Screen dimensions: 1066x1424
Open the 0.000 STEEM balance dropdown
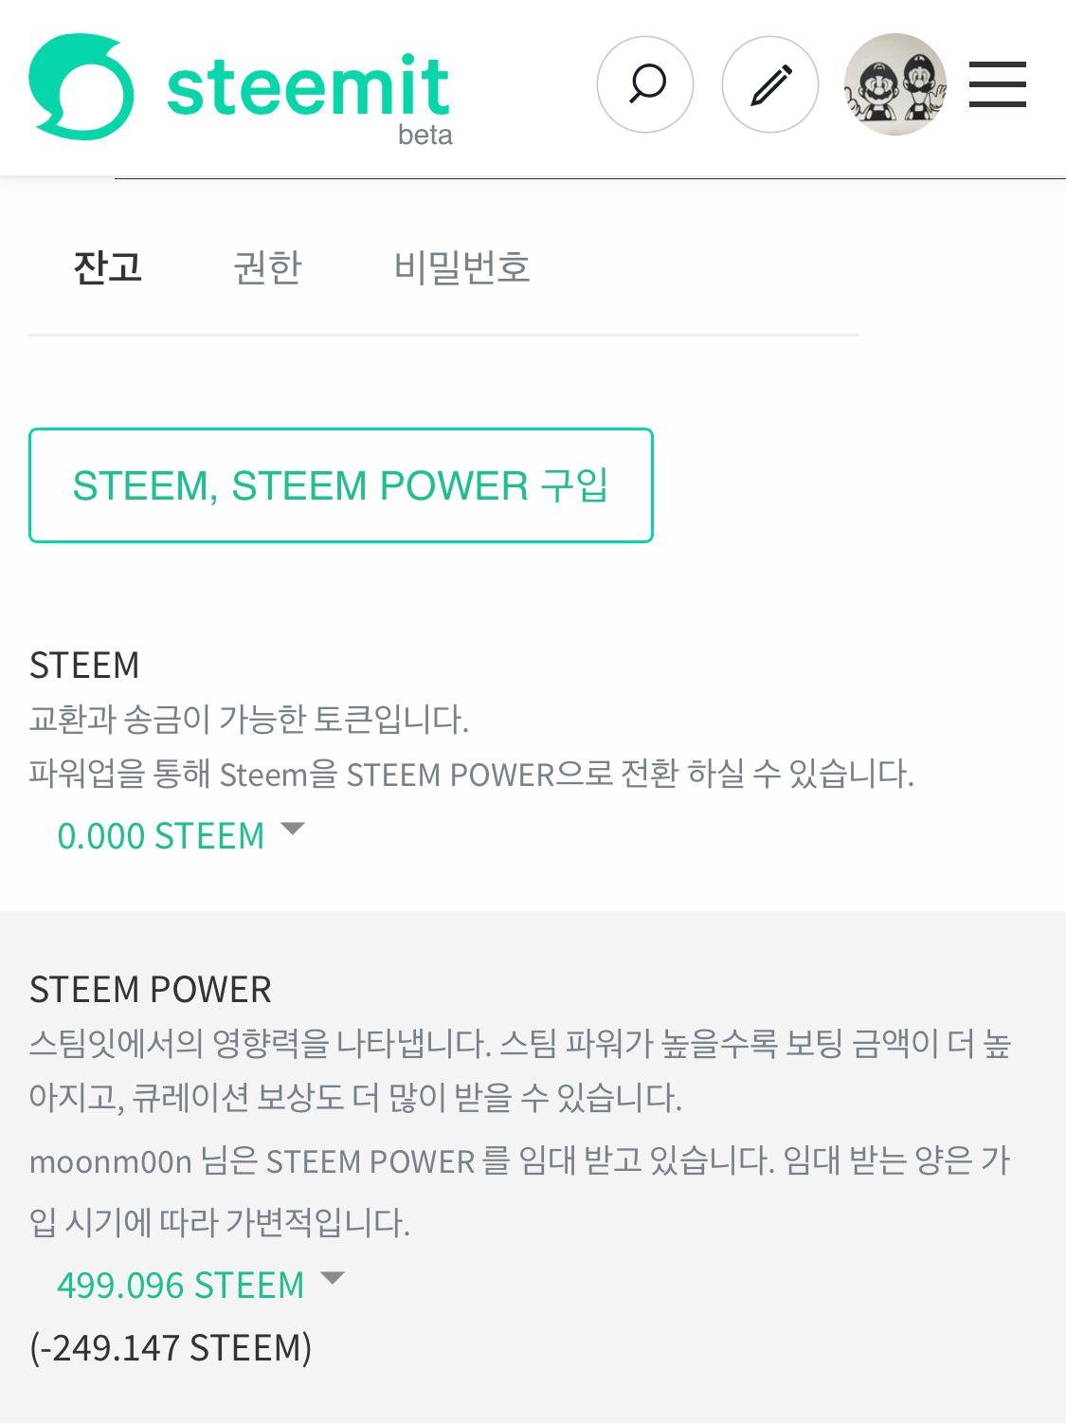click(x=161, y=836)
